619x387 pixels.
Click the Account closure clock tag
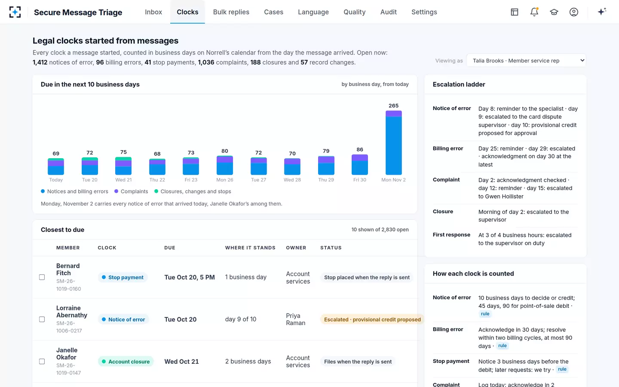coord(126,362)
